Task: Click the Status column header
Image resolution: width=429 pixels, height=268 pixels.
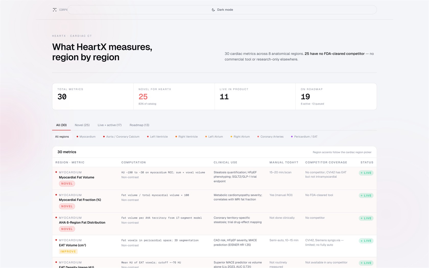Action: pos(367,162)
